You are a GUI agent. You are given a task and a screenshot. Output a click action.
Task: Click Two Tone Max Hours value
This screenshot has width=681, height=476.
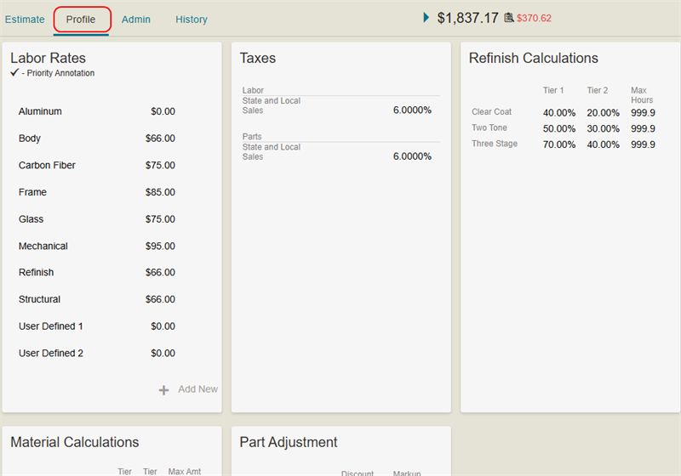(x=643, y=129)
